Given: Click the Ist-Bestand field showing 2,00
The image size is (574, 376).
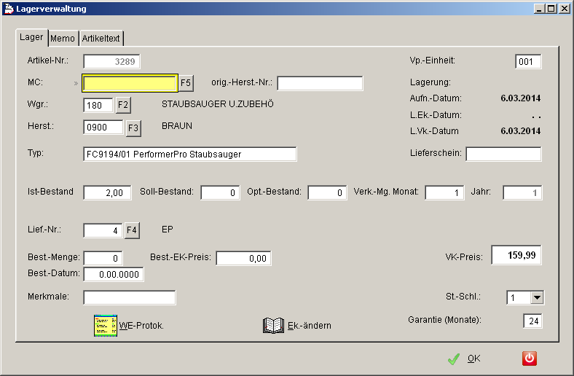Looking at the screenshot, I should [x=107, y=192].
